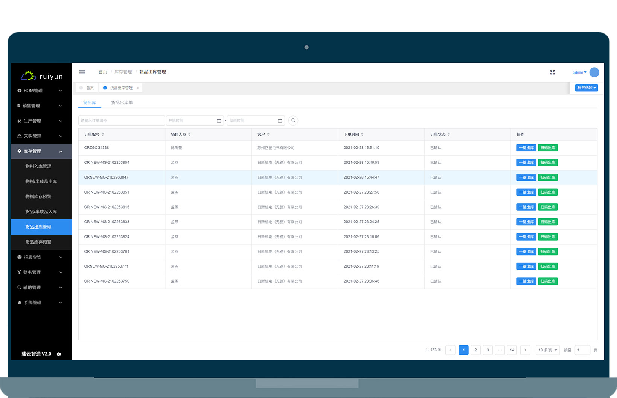617x398 pixels.
Task: Switch to the 首页 page tab
Action: (87, 88)
